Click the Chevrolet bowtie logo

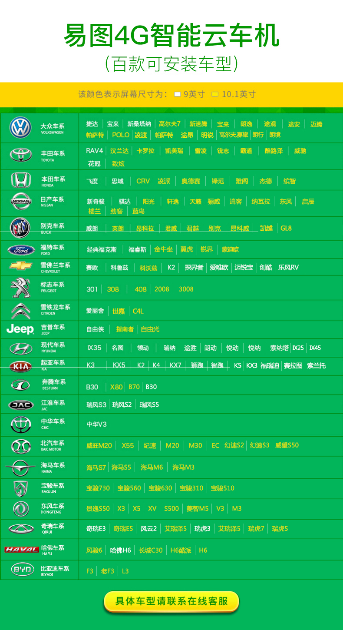pyautogui.click(x=21, y=265)
